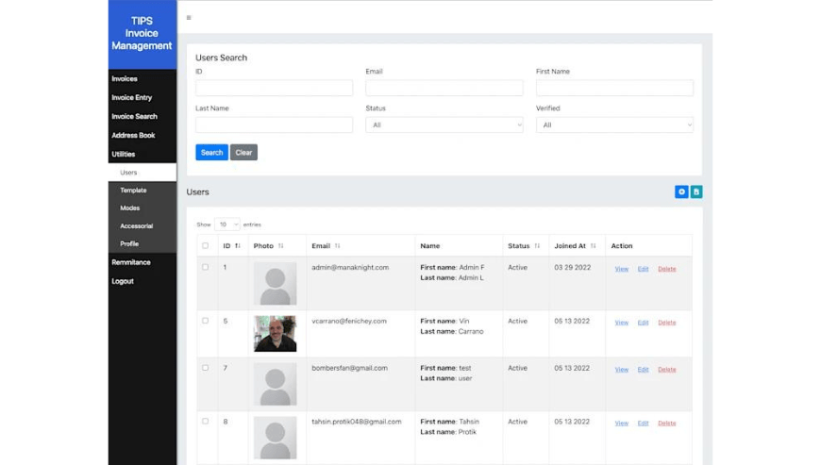Click the hamburger menu icon in top bar
Image resolution: width=821 pixels, height=465 pixels.
(189, 18)
